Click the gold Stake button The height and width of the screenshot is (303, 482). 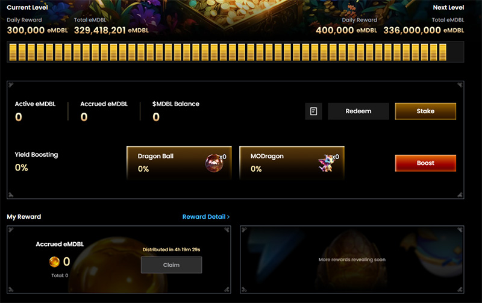click(425, 111)
